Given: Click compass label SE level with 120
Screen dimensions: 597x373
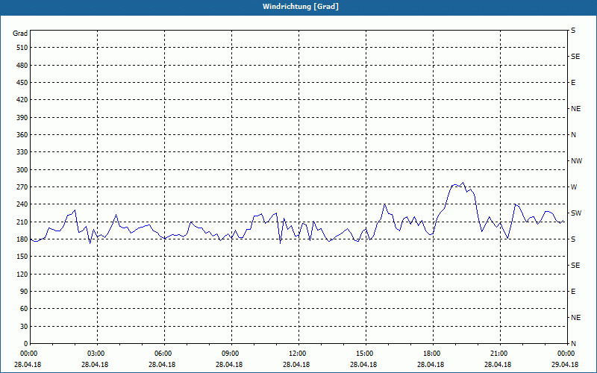Looking at the screenshot, I should [x=575, y=266].
